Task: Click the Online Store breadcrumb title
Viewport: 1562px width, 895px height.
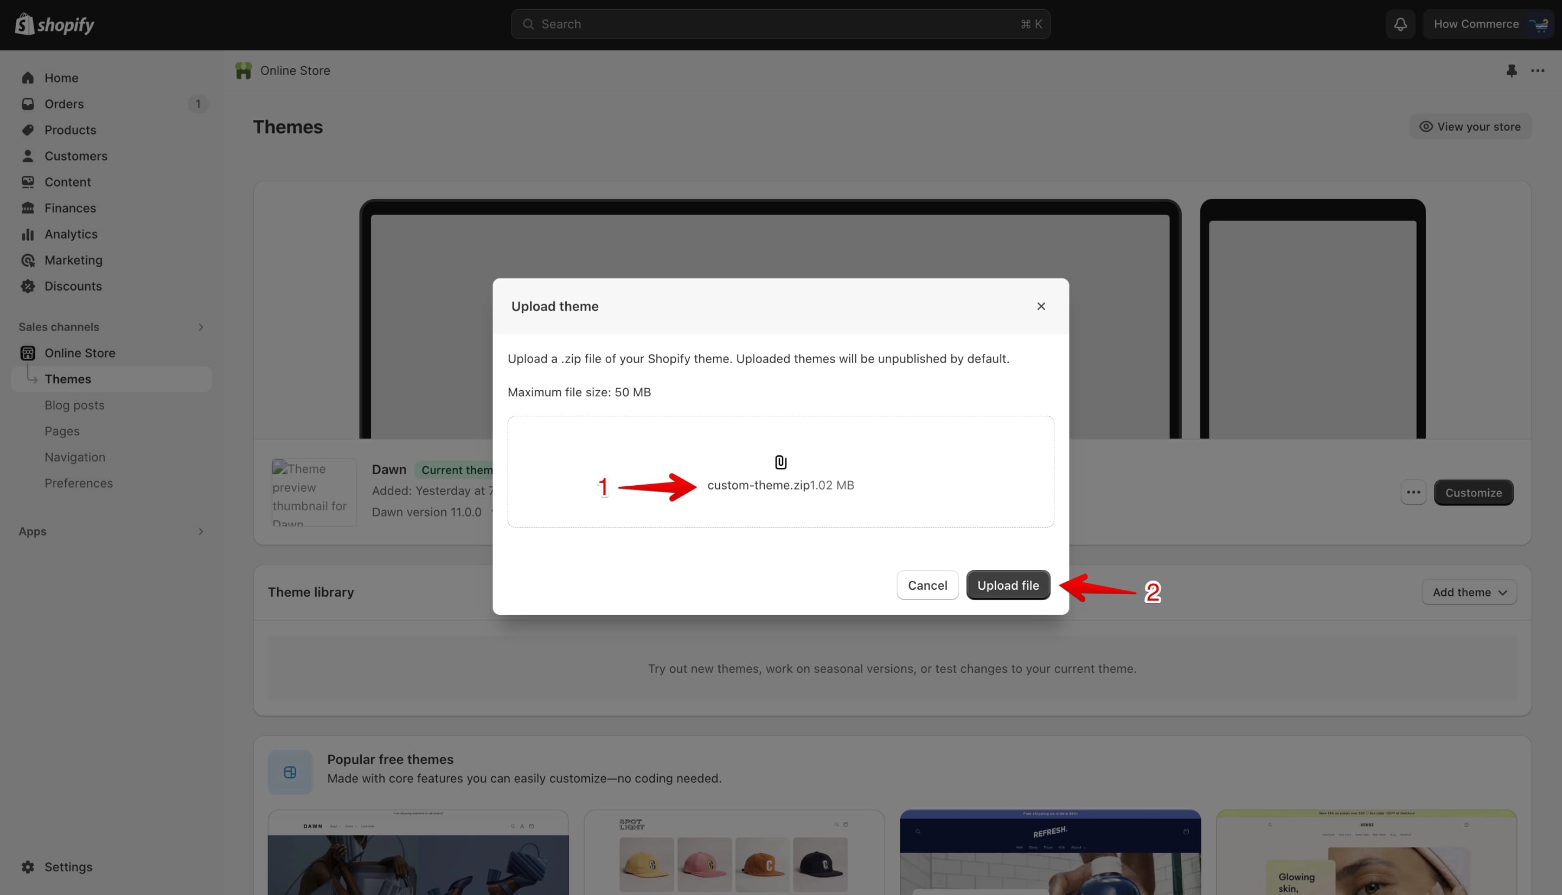Action: (x=295, y=70)
